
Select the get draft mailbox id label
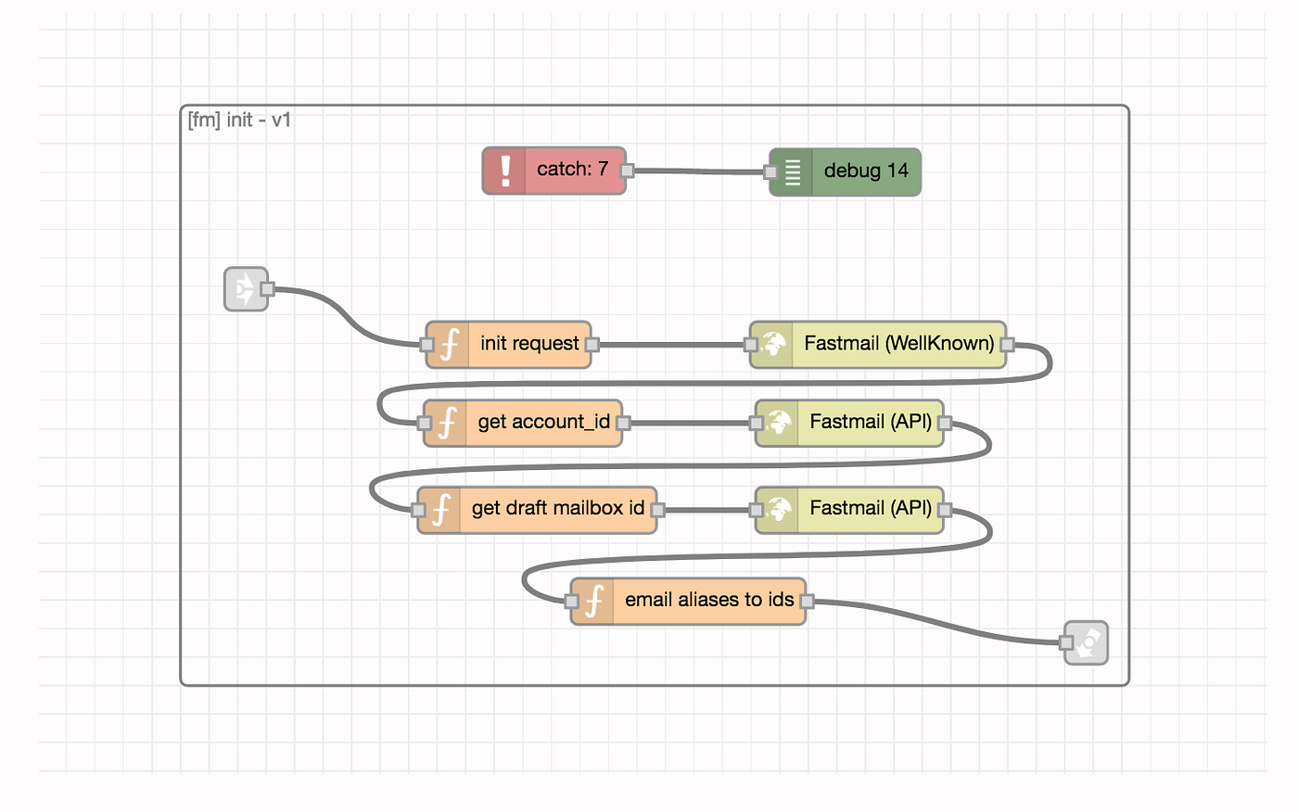[x=558, y=508]
